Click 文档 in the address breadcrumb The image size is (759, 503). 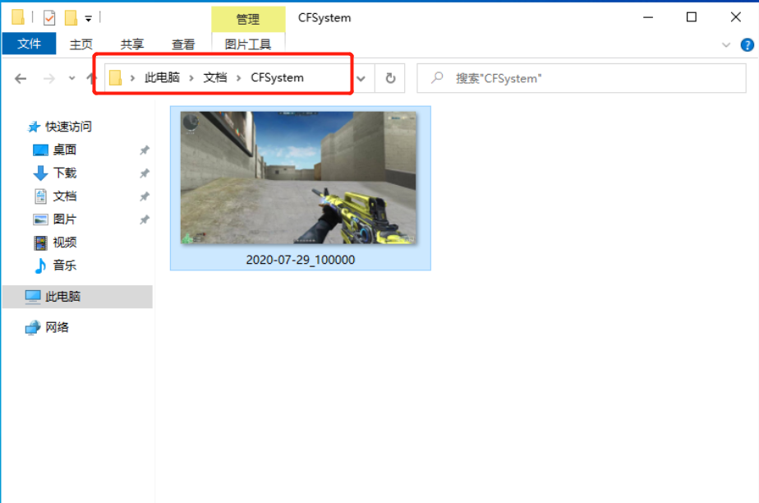point(215,78)
